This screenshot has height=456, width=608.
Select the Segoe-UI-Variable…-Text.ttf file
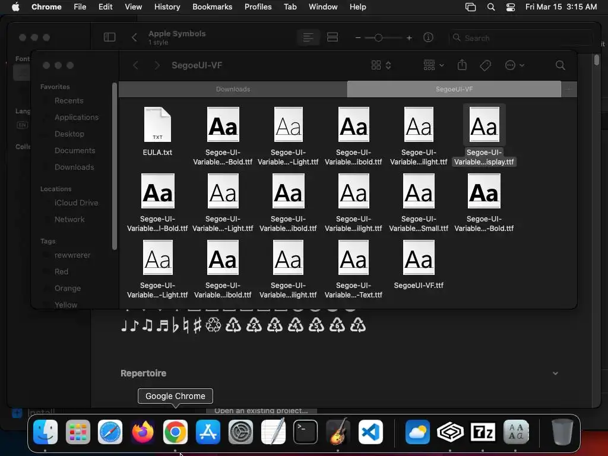pos(353,270)
